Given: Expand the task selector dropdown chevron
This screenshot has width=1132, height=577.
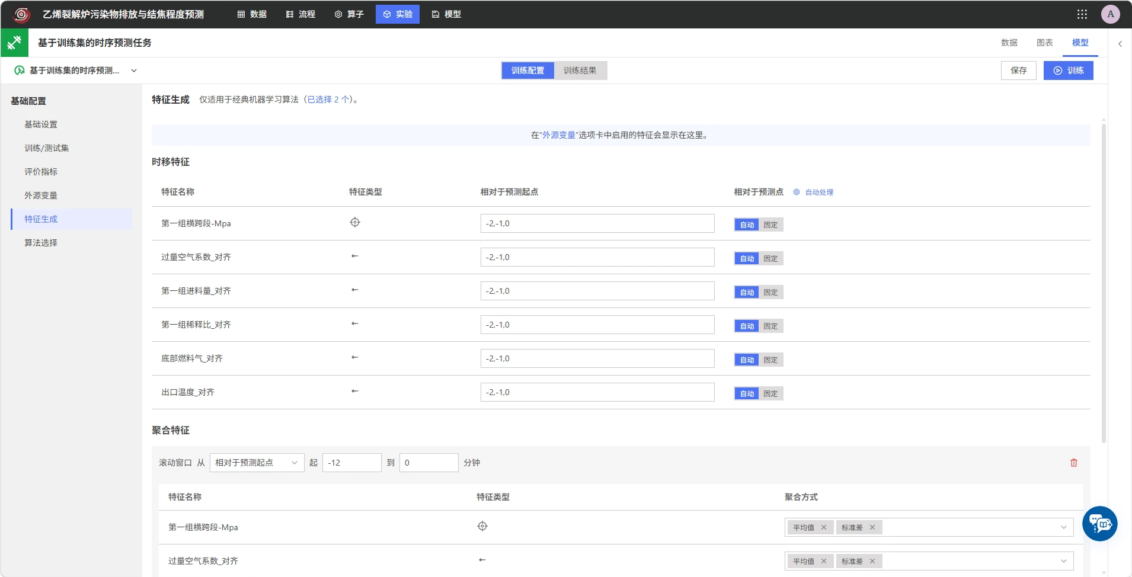Looking at the screenshot, I should click(x=134, y=70).
